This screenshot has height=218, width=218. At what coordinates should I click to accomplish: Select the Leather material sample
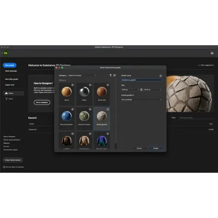tap(66, 141)
